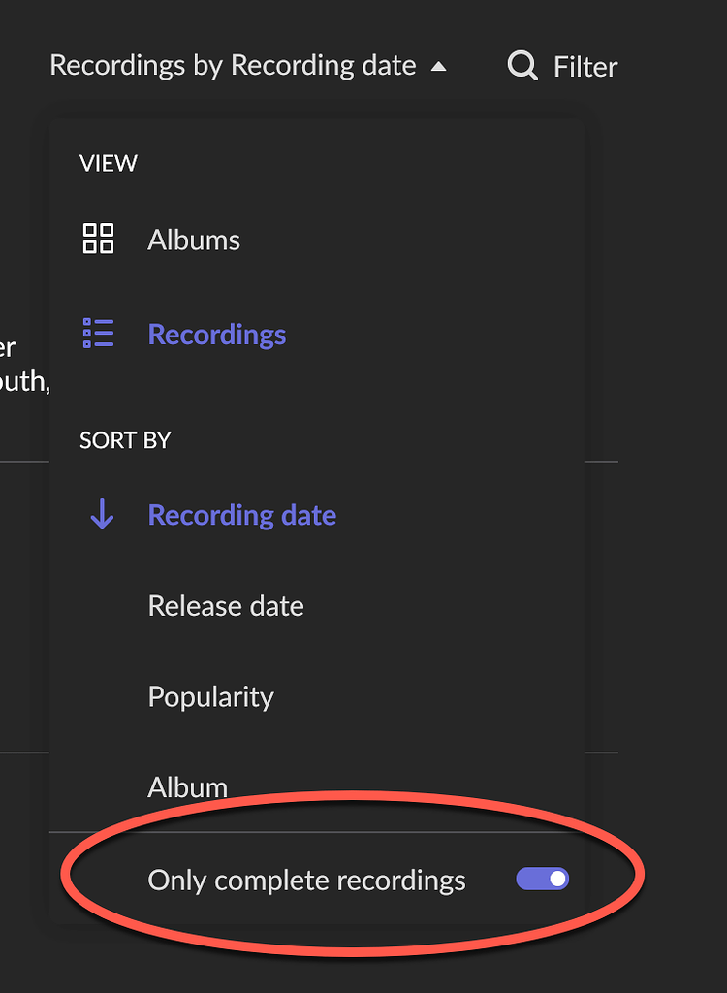Click the Albums grid view icon
727x993 pixels.
tap(98, 239)
